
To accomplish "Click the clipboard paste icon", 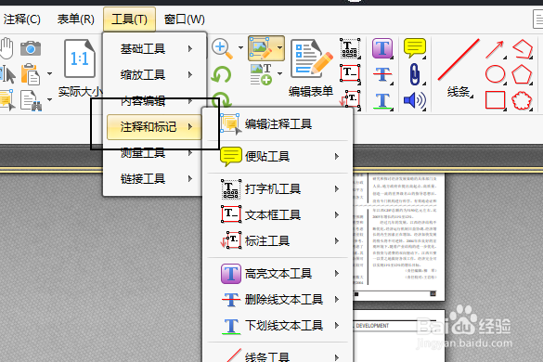I will pyautogui.click(x=31, y=73).
